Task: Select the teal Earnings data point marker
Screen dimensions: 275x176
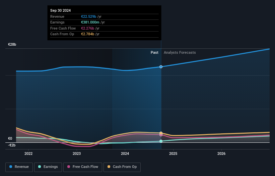Action: [161, 141]
